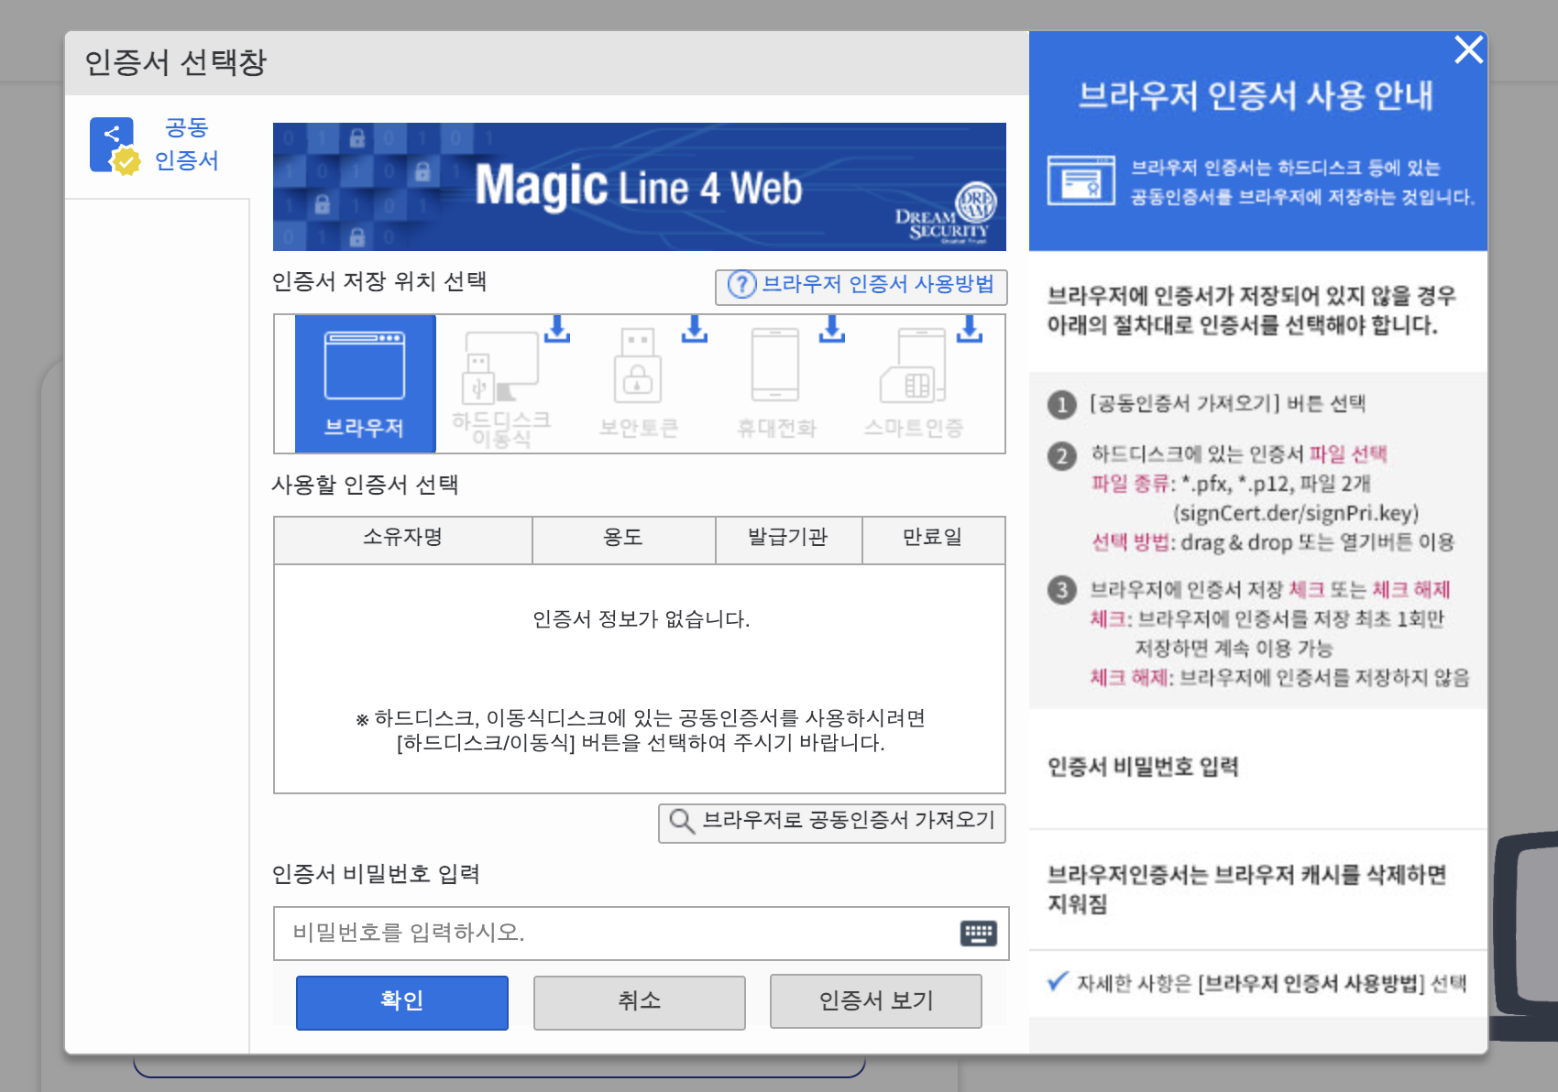Select 브라우저 storage location
The height and width of the screenshot is (1092, 1558).
(365, 384)
